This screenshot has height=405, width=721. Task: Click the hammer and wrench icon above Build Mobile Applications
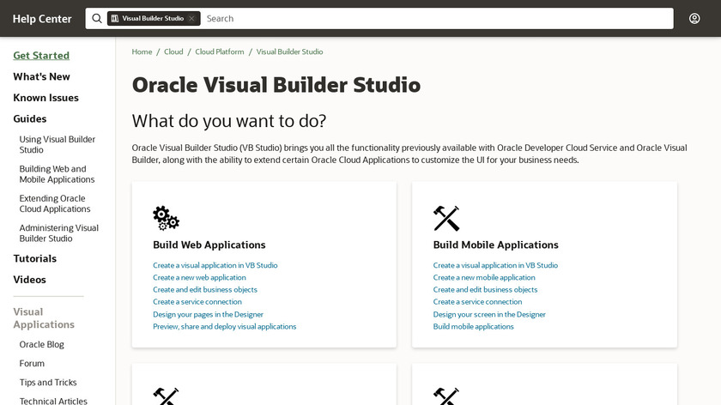[446, 218]
